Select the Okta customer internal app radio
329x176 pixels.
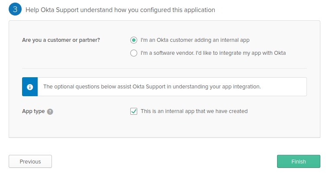pyautogui.click(x=134, y=40)
